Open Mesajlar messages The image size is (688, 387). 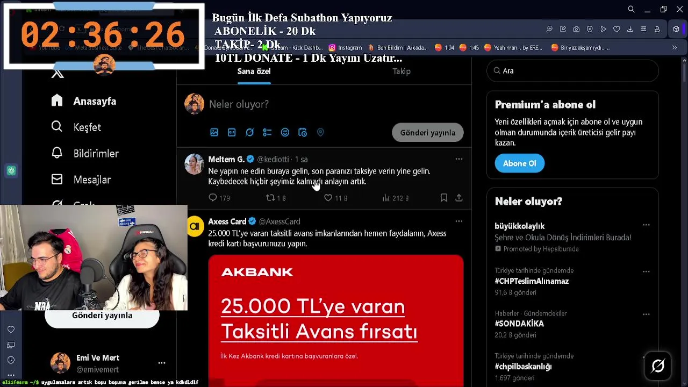point(81,180)
